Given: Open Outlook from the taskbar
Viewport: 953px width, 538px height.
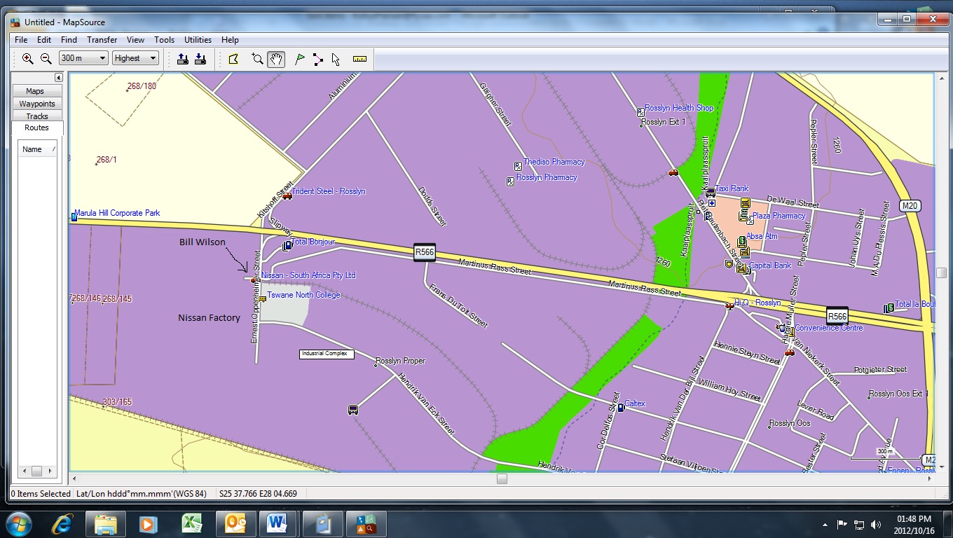Looking at the screenshot, I should tap(234, 523).
